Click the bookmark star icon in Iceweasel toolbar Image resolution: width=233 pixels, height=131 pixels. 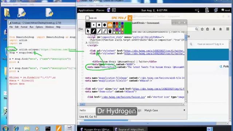pos(202,29)
